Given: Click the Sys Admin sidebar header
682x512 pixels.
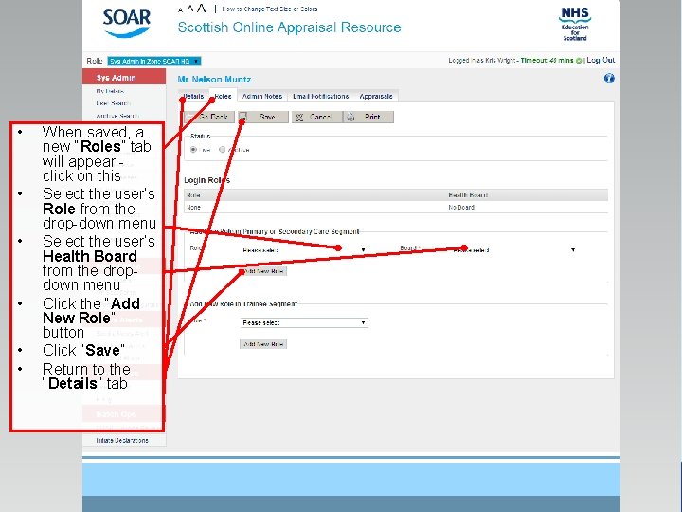Looking at the screenshot, I should coord(124,77).
